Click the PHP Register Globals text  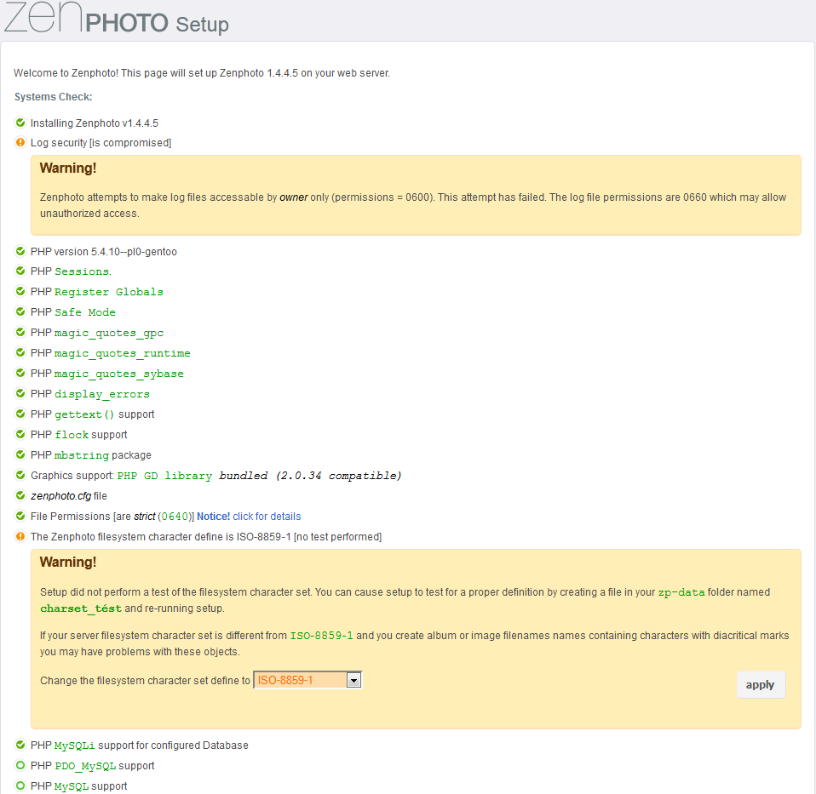click(97, 292)
